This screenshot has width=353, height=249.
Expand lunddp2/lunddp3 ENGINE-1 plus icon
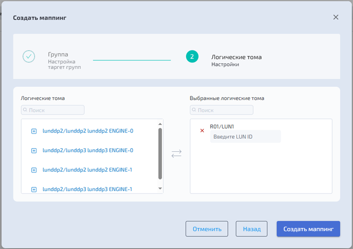point(34,190)
